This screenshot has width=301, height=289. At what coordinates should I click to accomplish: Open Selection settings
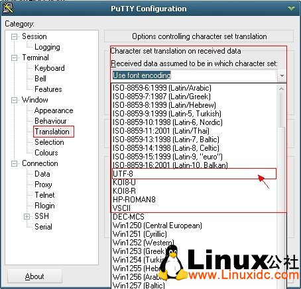point(49,142)
